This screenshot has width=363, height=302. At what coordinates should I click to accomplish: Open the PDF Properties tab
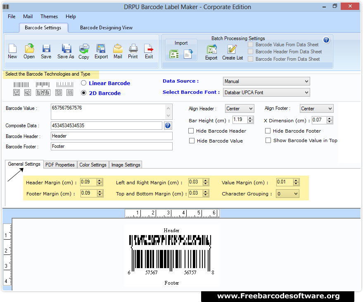(x=60, y=165)
